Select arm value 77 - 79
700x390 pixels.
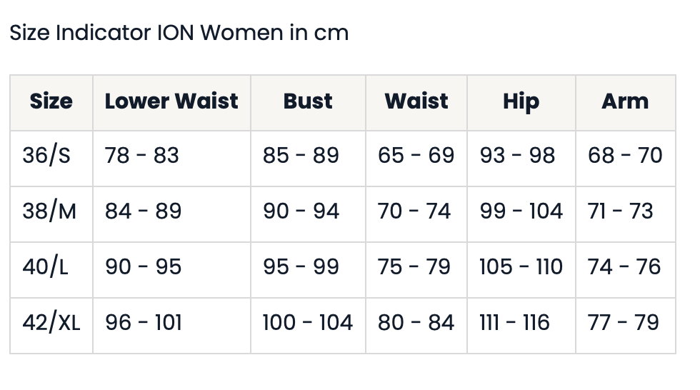click(624, 322)
